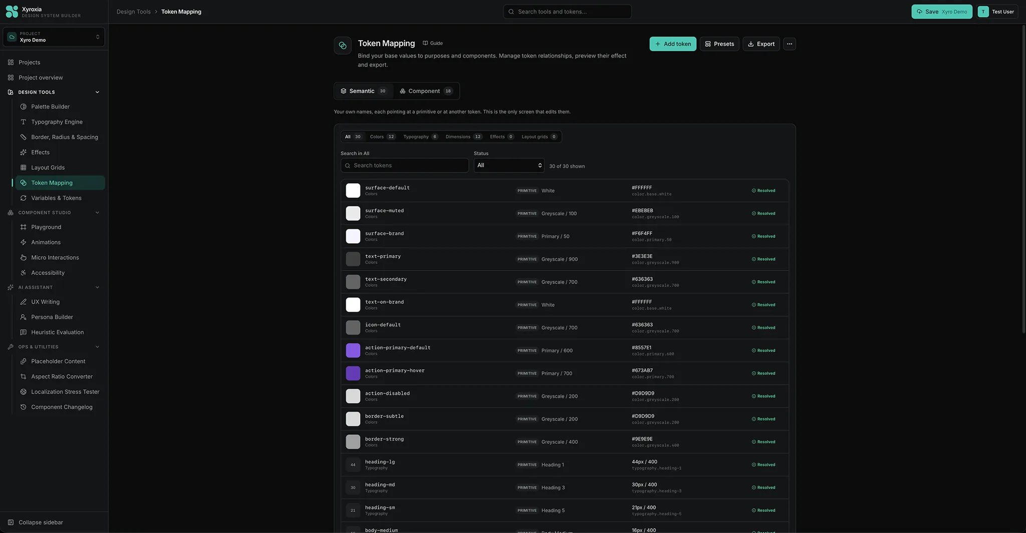Open Palette Builder tool icon

(23, 107)
